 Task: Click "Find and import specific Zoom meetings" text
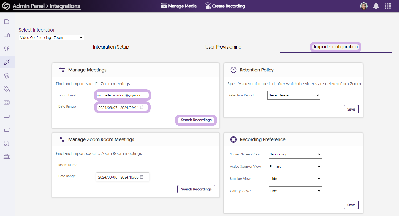point(93,84)
